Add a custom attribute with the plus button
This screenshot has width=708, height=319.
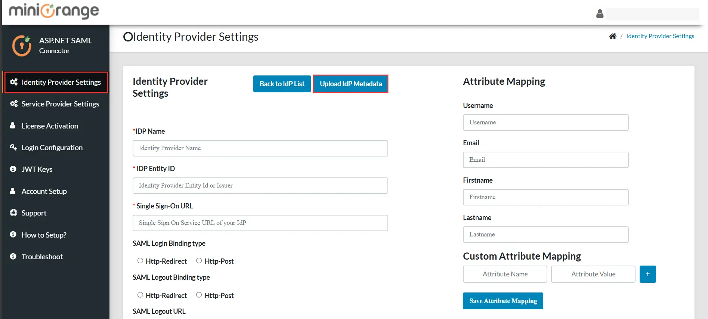647,274
